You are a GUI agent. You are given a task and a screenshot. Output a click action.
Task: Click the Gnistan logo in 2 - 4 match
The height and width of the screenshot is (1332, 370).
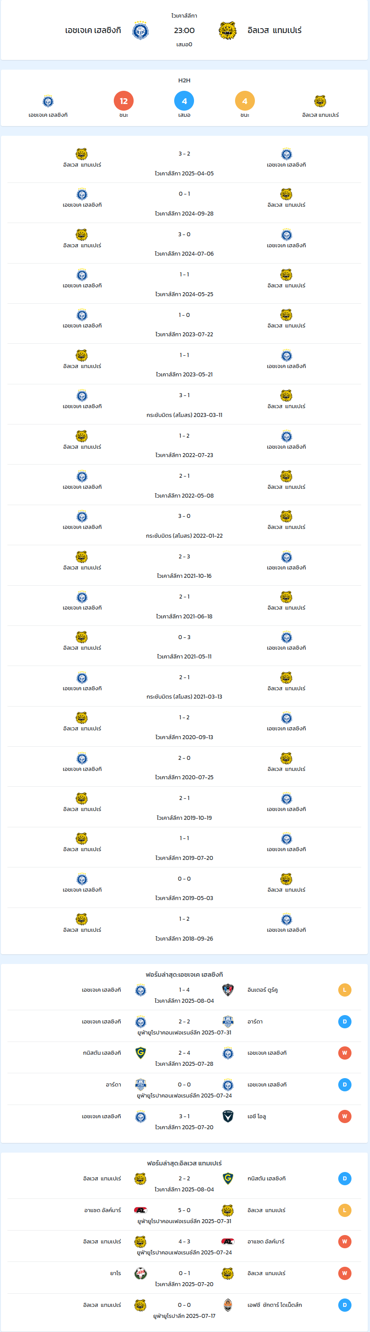140,1053
